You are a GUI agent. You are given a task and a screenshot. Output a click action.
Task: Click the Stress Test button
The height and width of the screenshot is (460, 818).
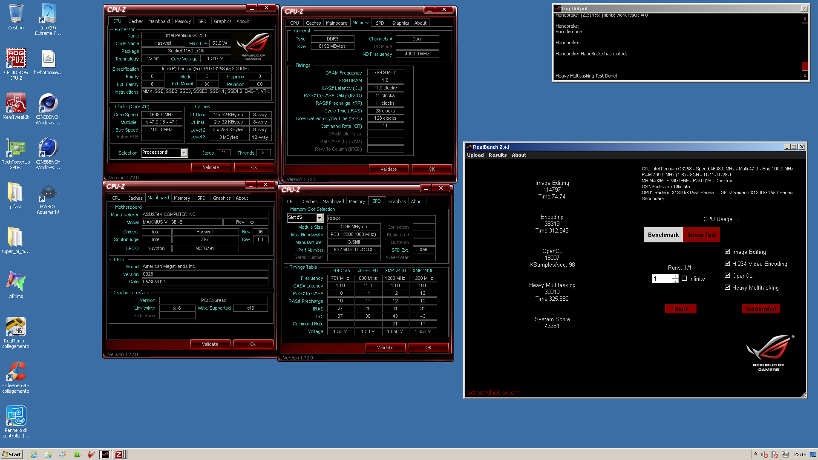pyautogui.click(x=701, y=235)
